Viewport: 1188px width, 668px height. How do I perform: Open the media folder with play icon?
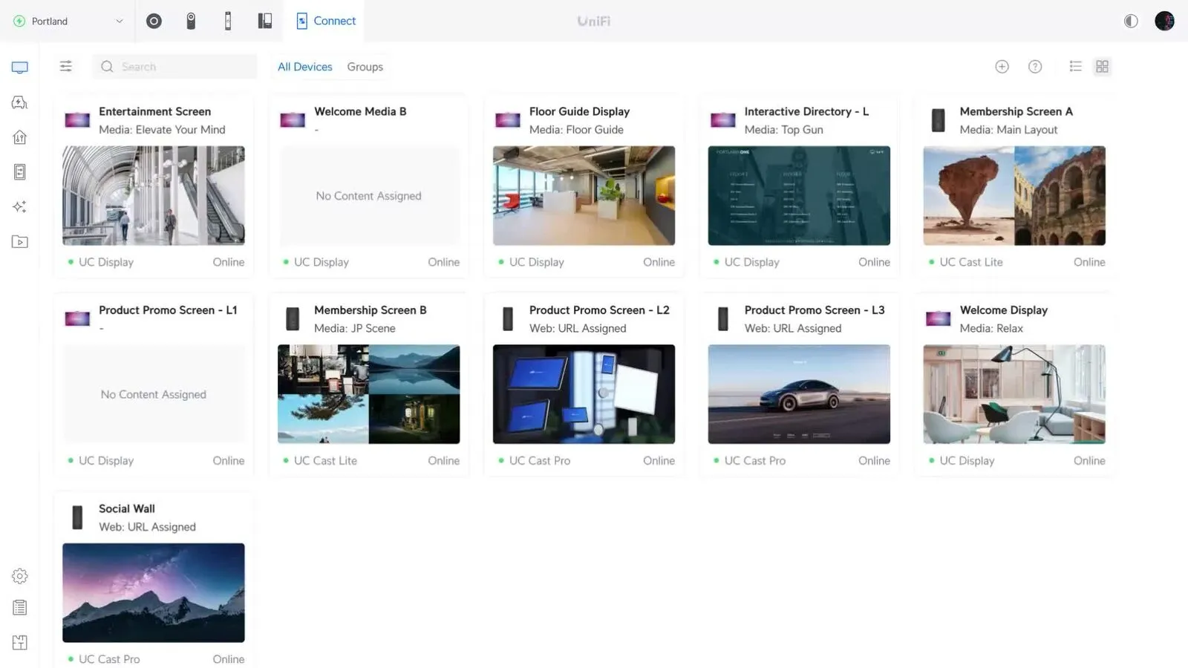click(x=20, y=241)
